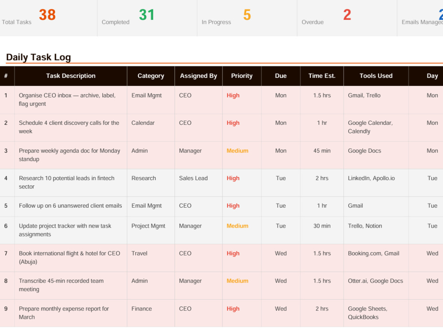This screenshot has height=332, width=443.
Task: Click Medium priority in row 3
Action: (237, 151)
